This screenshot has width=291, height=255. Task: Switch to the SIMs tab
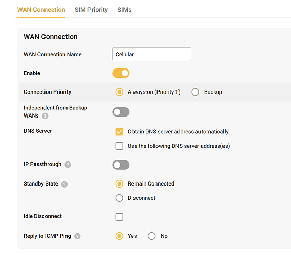[x=124, y=10]
